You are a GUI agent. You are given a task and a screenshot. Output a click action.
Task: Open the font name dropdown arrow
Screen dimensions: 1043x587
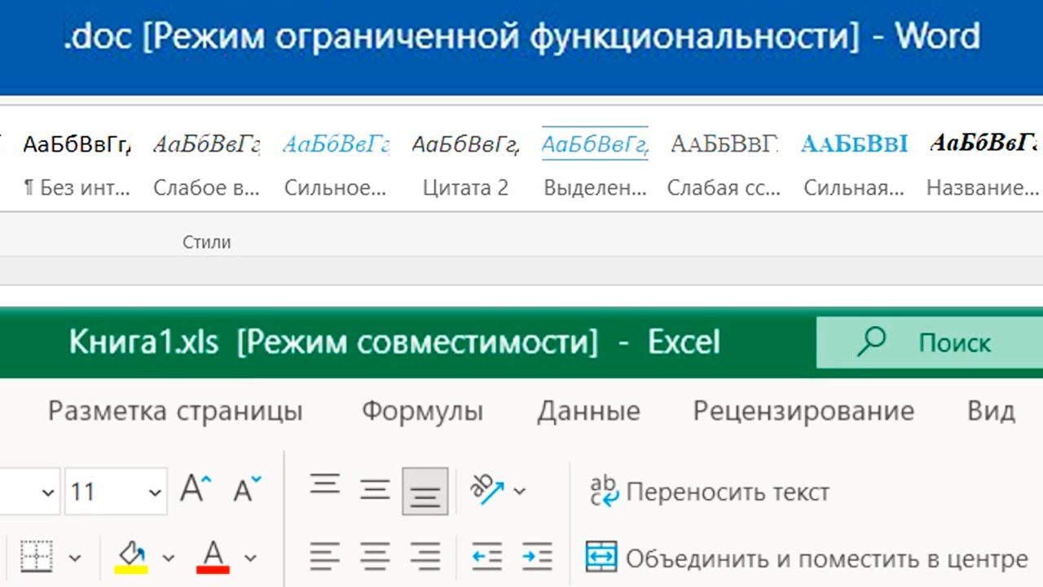47,492
